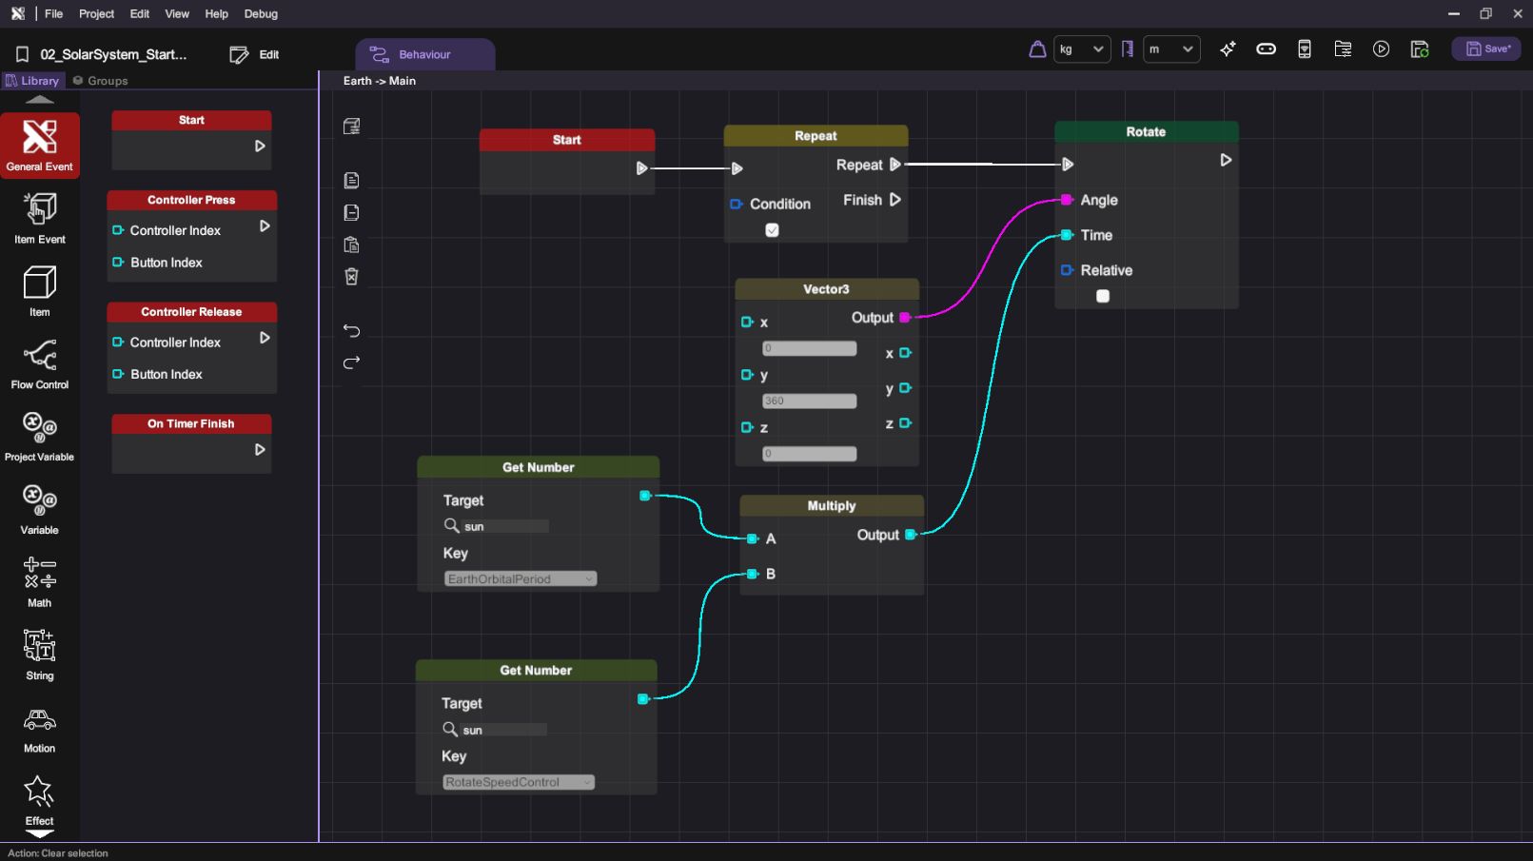This screenshot has width=1533, height=861.
Task: Open the kg mass unit dropdown
Action: click(1081, 49)
